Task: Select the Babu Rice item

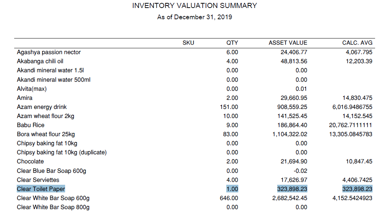Action: tap(31, 125)
